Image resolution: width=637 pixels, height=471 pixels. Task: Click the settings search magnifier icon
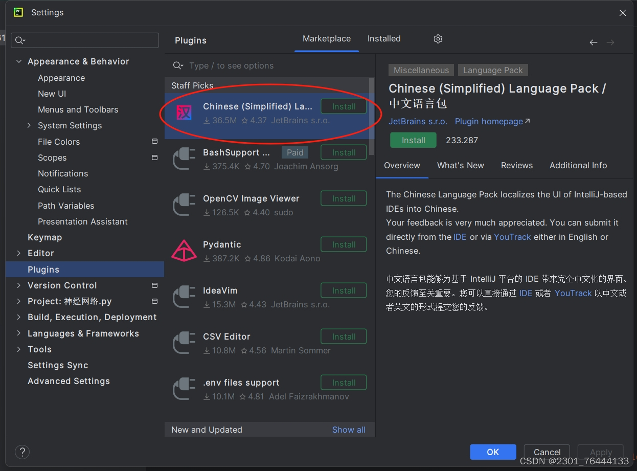(20, 40)
